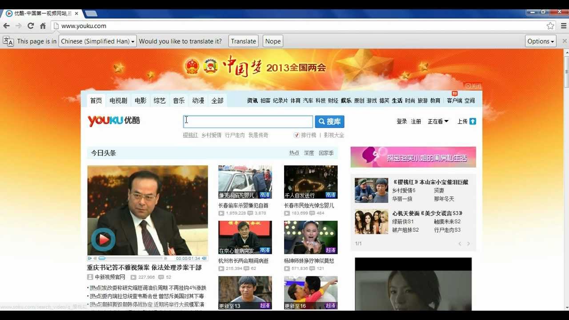This screenshot has height=320, width=569.
Task: Open the 长春偷车杀婴嫌犯自首 video thumbnail
Action: point(245,182)
